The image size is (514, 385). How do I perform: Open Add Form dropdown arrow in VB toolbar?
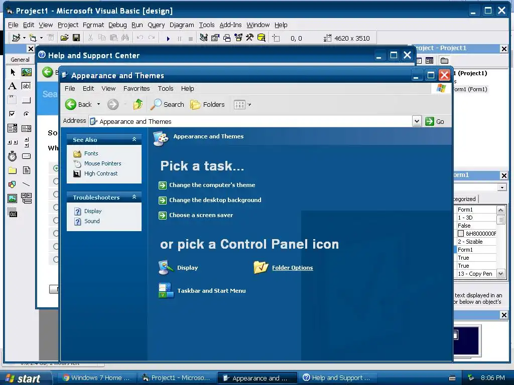41,38
